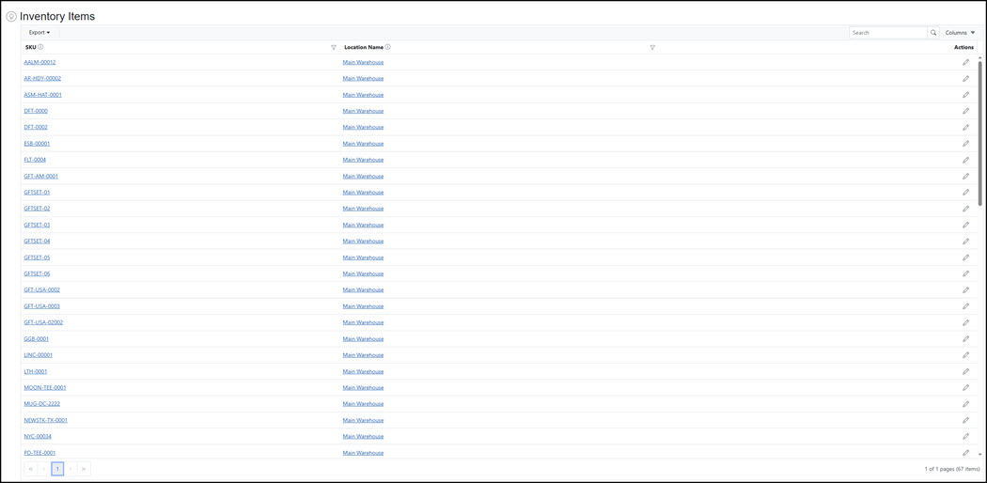The width and height of the screenshot is (987, 483).
Task: Go to the next page arrow
Action: click(x=70, y=469)
